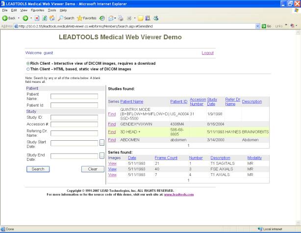Open the Study End Date calendar picker button
Screen dimensions: 301x233
(102, 155)
